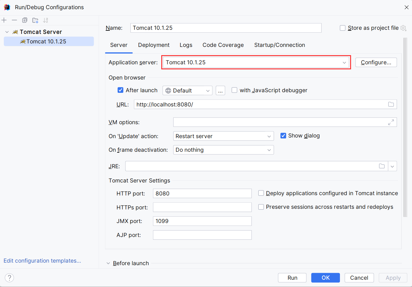
Task: Sort configurations alphabetically icon
Action: [x=45, y=20]
